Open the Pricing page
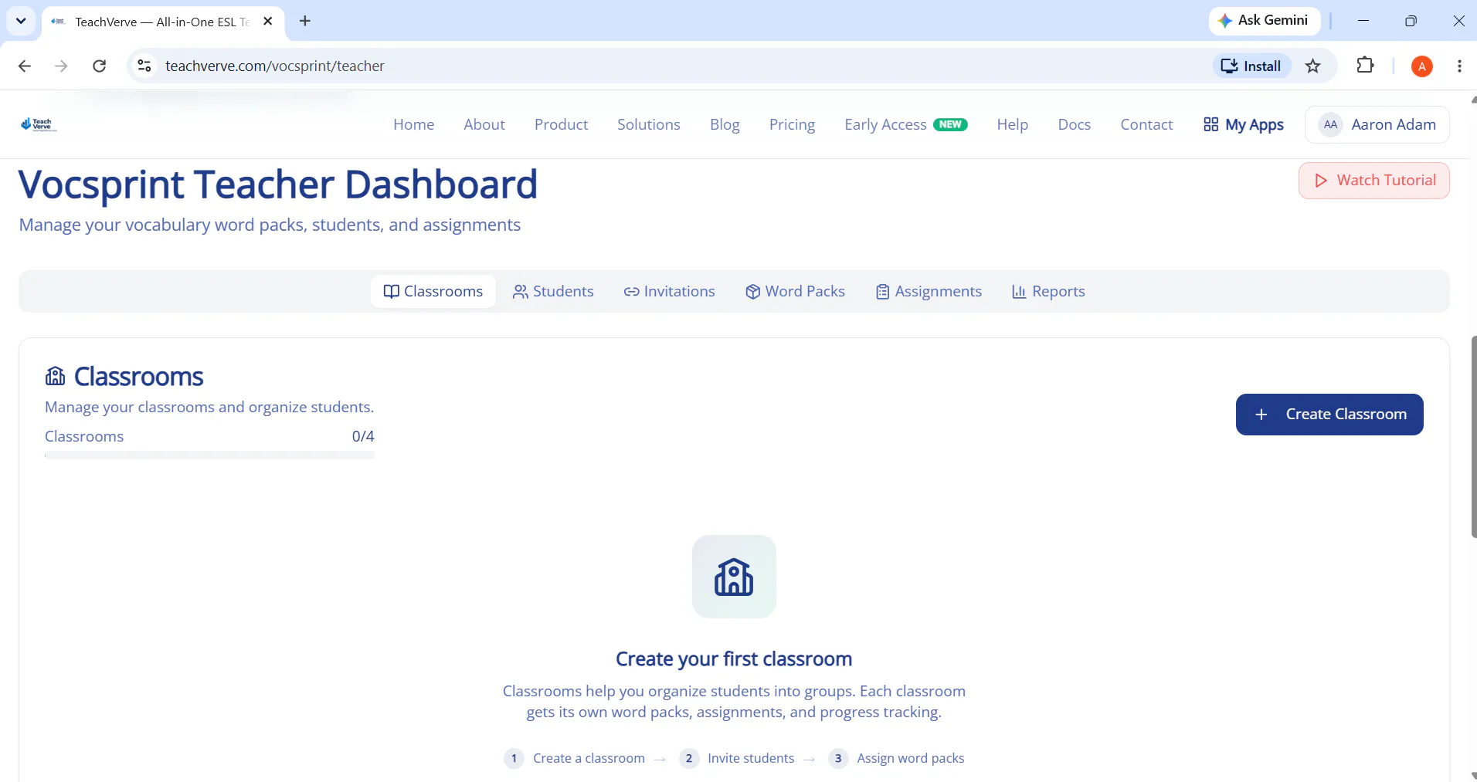The height and width of the screenshot is (782, 1477). coord(792,124)
